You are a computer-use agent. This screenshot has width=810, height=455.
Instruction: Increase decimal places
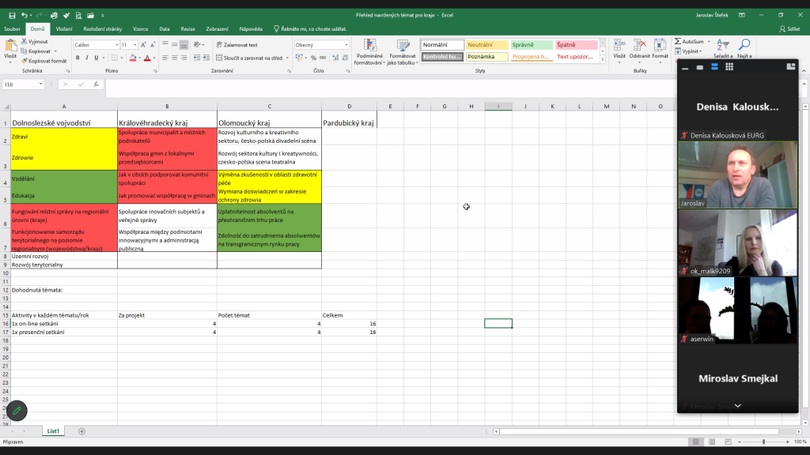click(x=335, y=58)
